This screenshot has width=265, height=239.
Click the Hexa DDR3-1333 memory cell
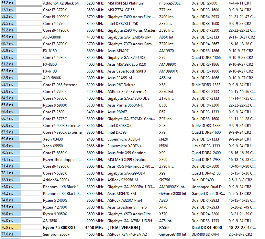pyautogui.click(x=206, y=146)
